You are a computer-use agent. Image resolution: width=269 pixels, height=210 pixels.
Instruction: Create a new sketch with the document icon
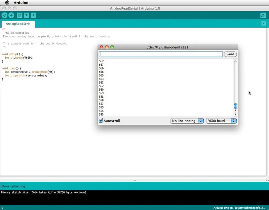coord(20,15)
